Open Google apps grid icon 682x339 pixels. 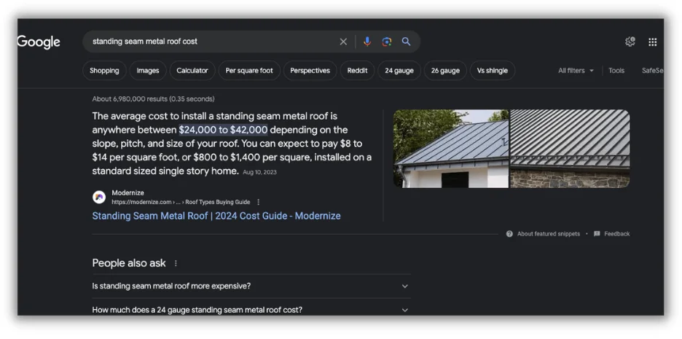pyautogui.click(x=652, y=42)
